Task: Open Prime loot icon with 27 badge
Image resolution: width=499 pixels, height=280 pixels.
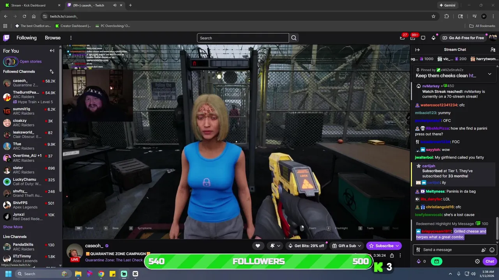Action: click(402, 38)
